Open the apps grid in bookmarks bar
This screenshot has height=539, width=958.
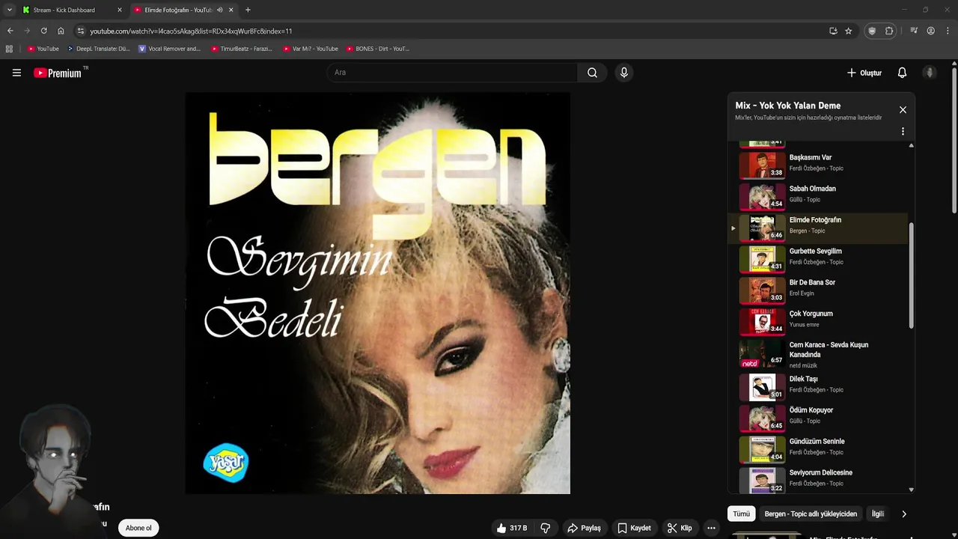click(9, 49)
